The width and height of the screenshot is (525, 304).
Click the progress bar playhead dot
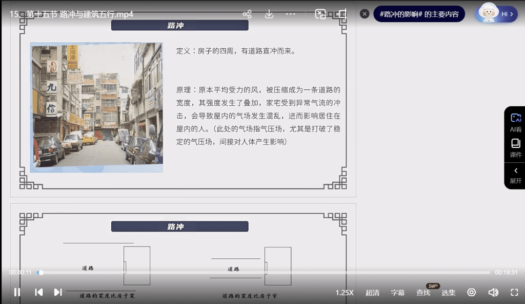[x=41, y=273]
